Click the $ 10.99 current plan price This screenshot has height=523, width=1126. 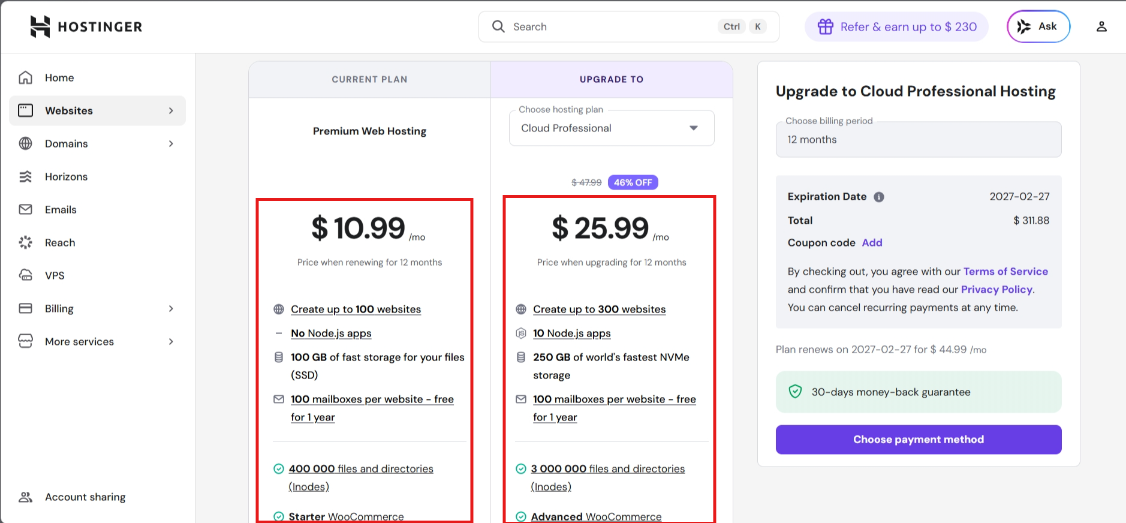coord(359,228)
